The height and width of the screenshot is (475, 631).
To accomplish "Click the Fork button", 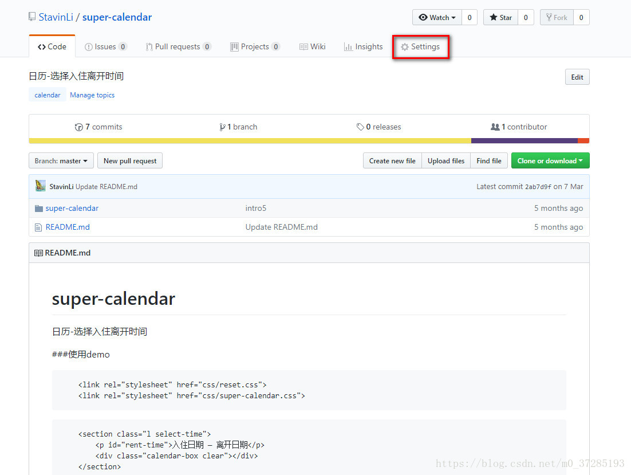I will (557, 17).
